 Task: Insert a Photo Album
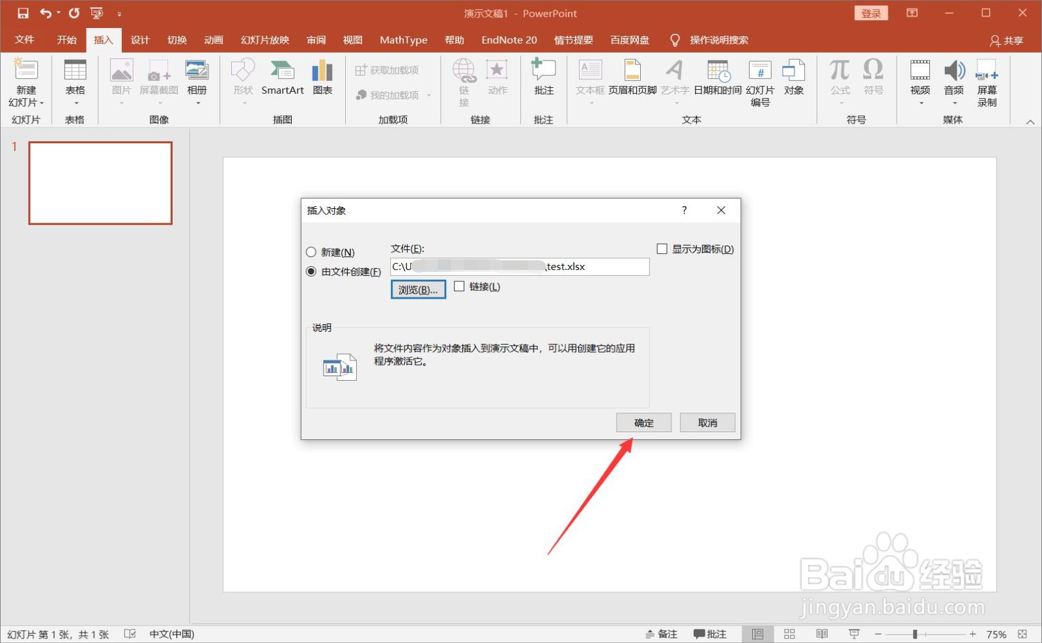tap(197, 83)
